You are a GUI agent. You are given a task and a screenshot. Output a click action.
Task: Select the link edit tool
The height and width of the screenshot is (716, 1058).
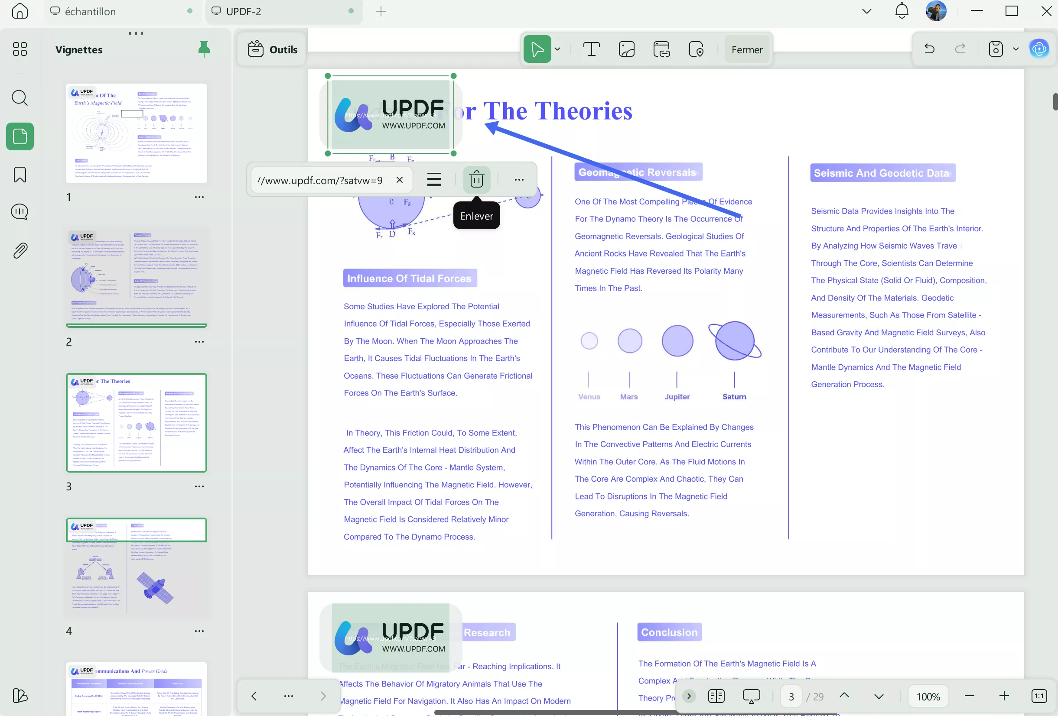click(661, 49)
